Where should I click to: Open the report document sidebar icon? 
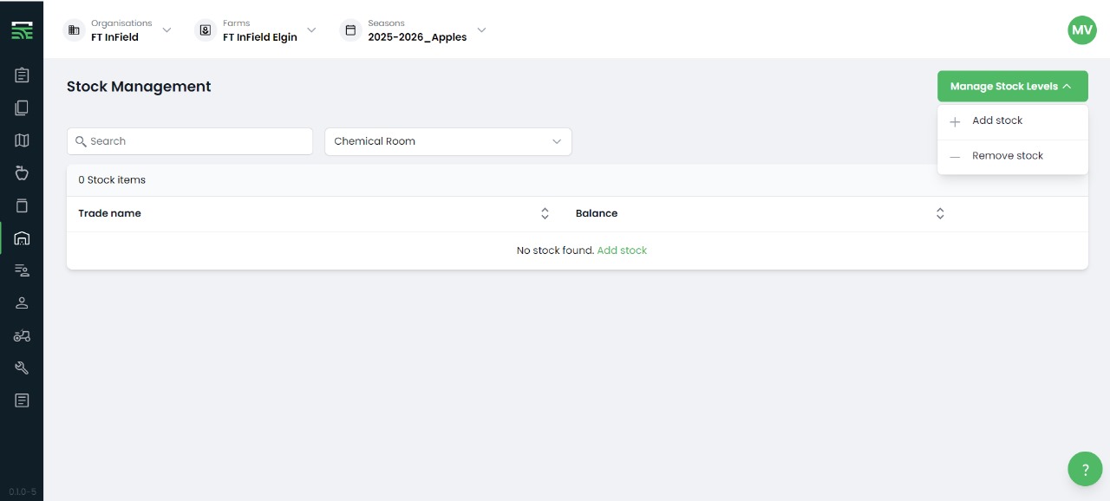(22, 400)
